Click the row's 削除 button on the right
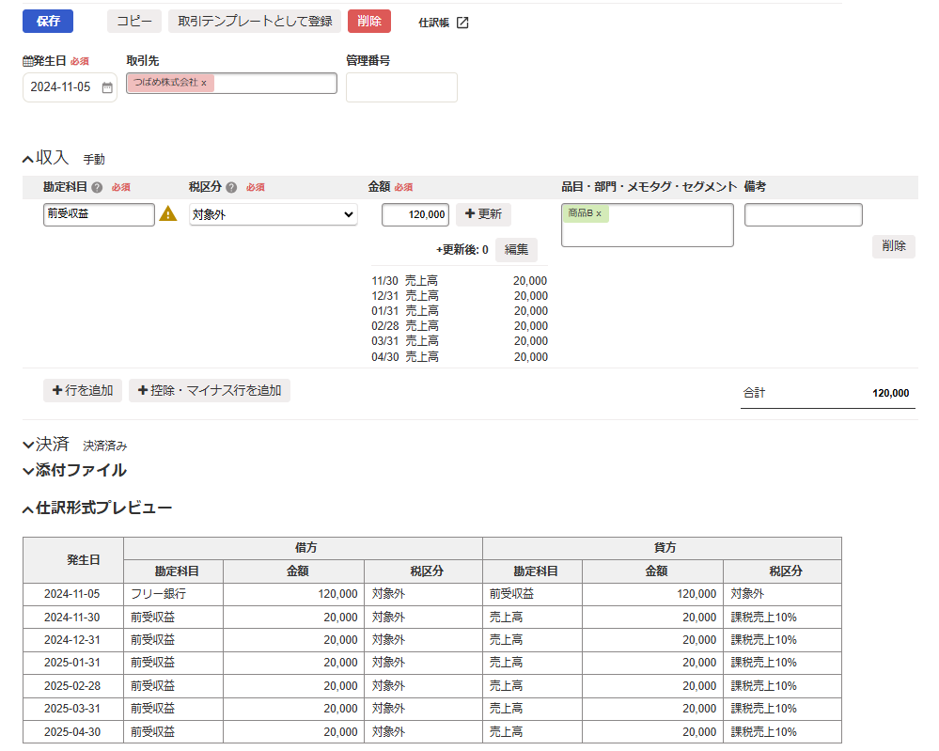Viewport: 939px width, 751px height. 894,246
